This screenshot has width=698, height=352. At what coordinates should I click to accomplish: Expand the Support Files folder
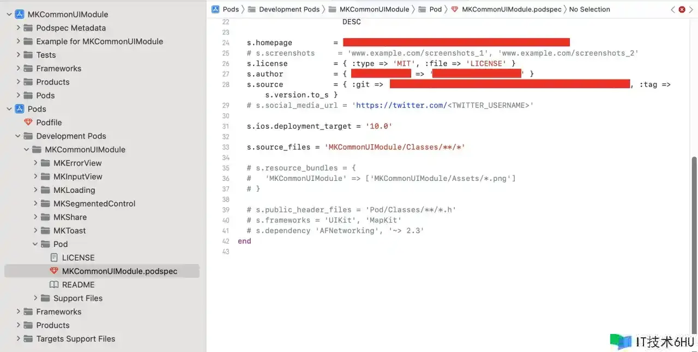coord(35,298)
